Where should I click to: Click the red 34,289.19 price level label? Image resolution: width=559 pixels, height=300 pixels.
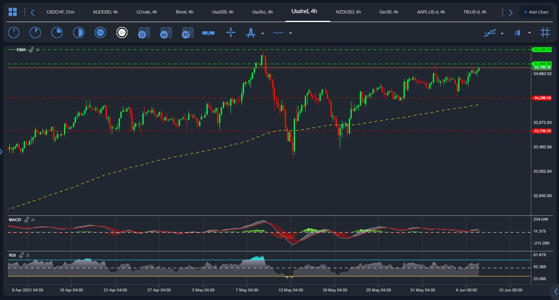pyautogui.click(x=542, y=98)
